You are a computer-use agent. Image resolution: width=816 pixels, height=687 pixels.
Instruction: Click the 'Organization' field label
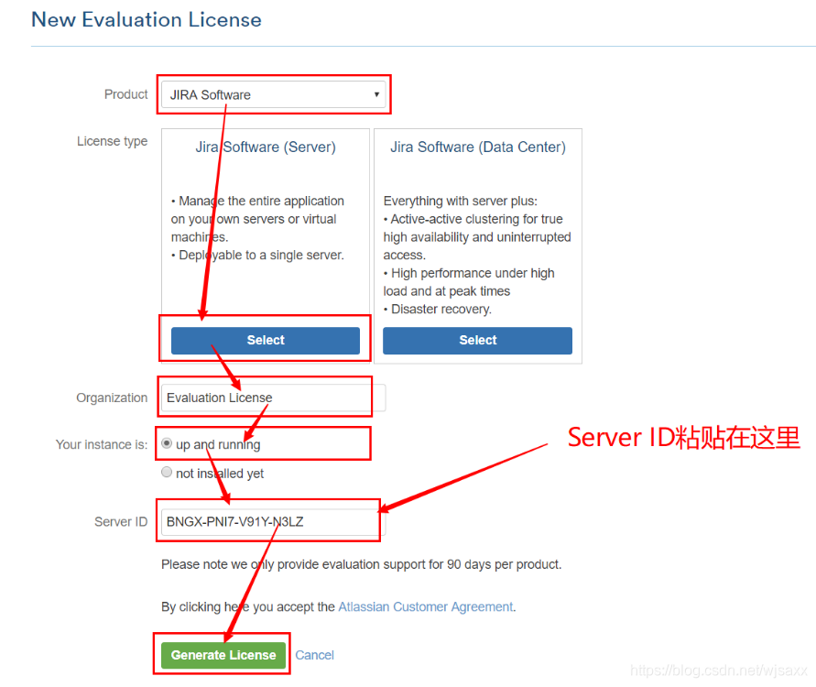(112, 398)
